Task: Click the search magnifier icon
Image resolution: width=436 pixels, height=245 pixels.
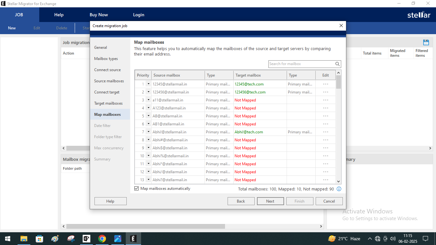Action: 337,64
